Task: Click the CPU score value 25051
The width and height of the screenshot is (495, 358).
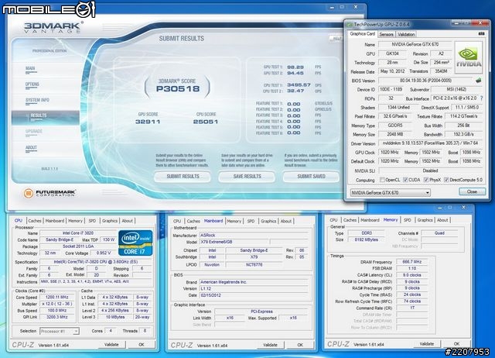Action: (206, 122)
